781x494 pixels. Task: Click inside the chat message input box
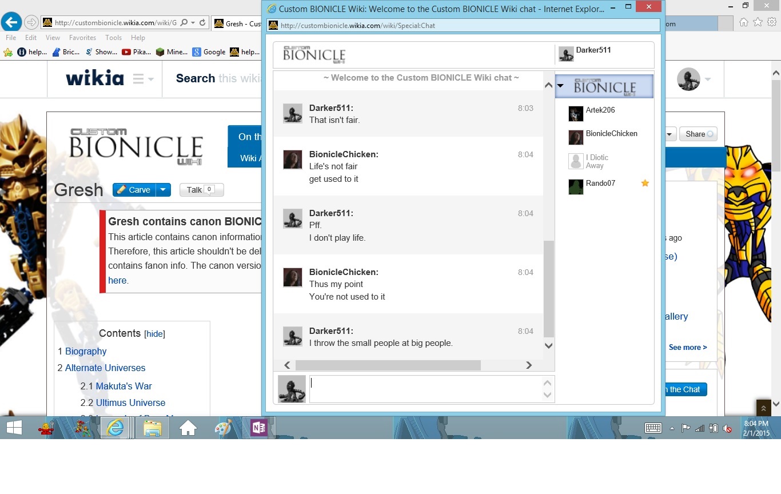(425, 389)
